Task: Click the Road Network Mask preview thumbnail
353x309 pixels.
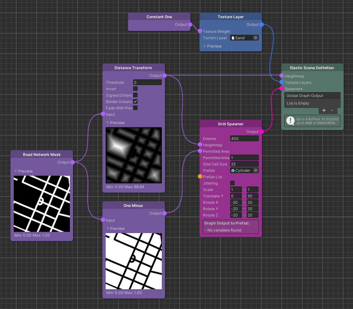Action: 42,203
